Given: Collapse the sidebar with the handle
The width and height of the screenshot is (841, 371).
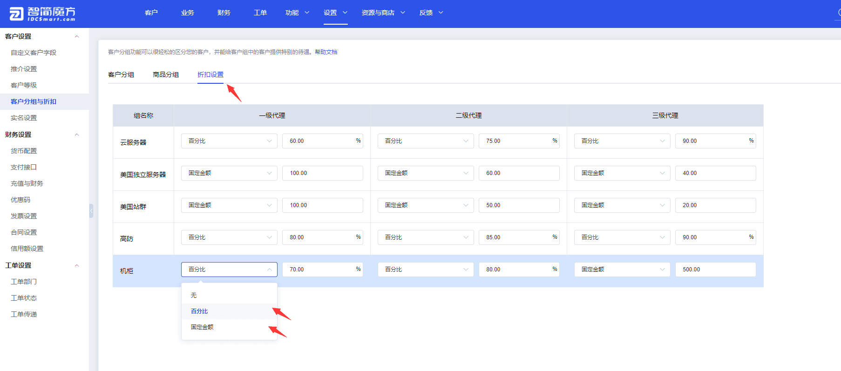Looking at the screenshot, I should 91,211.
